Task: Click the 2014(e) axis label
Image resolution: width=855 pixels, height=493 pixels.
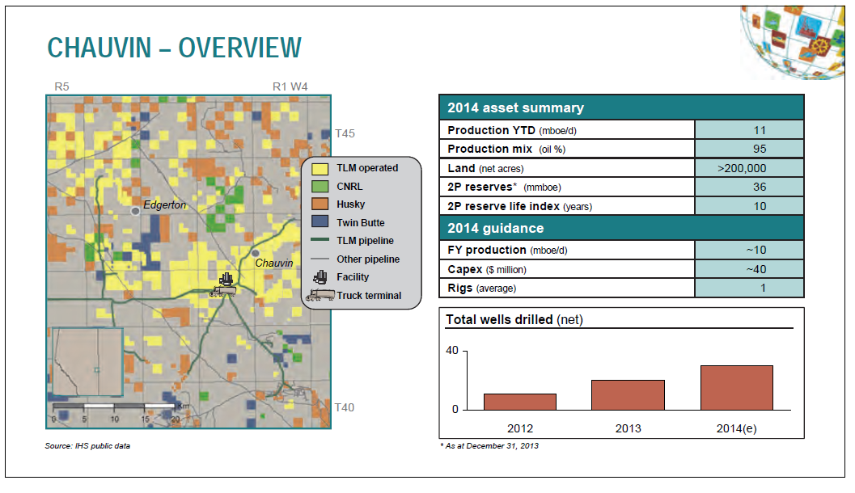Action: (737, 428)
